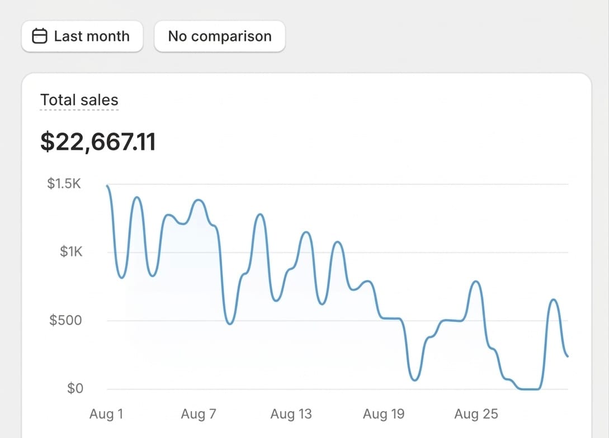
Task: Click the $0 y-axis label
Action: pos(75,388)
